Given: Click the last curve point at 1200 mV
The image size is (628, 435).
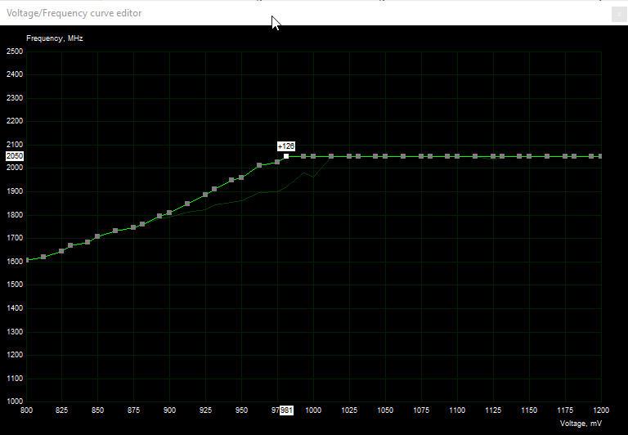Looking at the screenshot, I should (x=600, y=156).
